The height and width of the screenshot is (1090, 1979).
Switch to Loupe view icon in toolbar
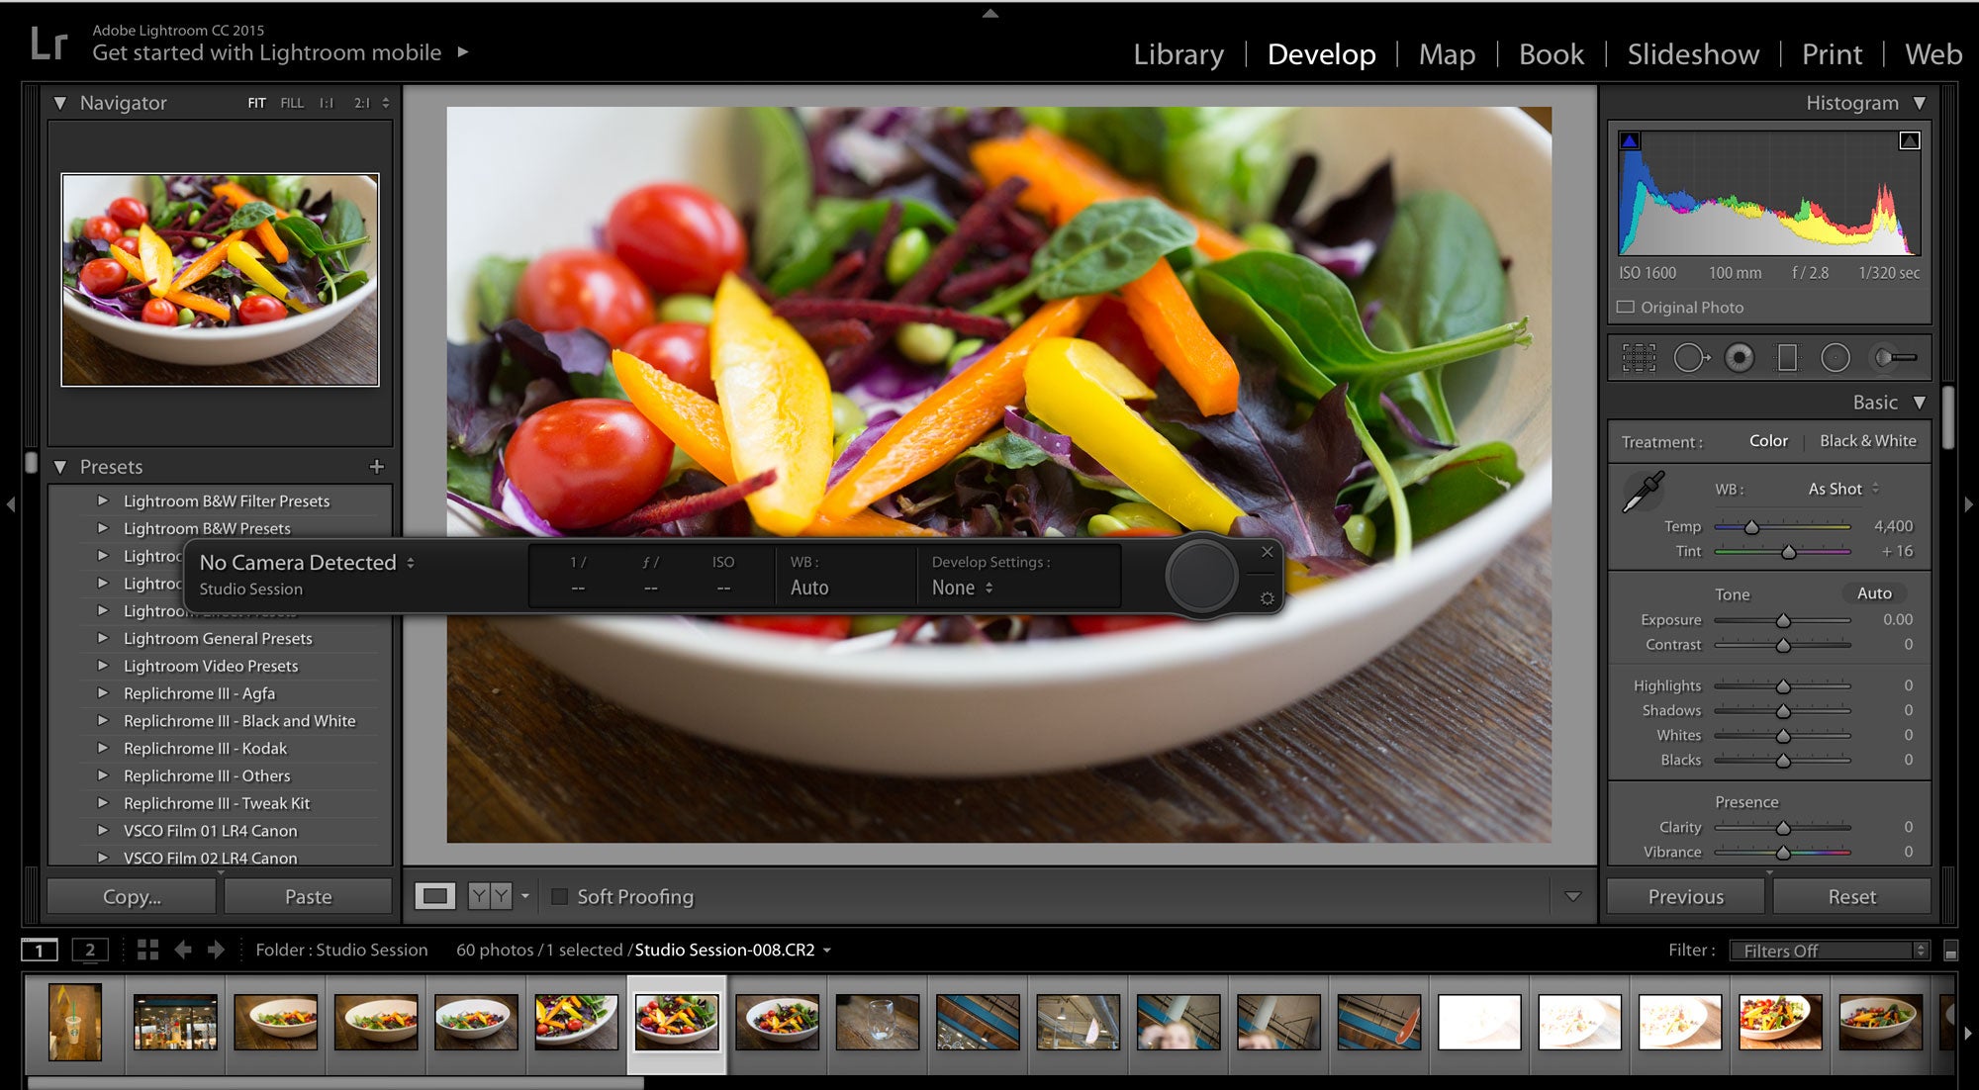tap(434, 896)
